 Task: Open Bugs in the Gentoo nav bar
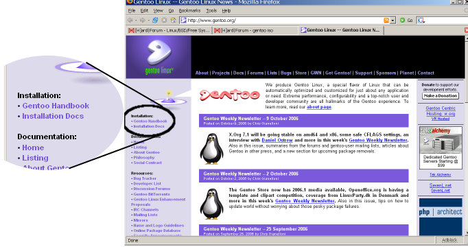pyautogui.click(x=286, y=73)
